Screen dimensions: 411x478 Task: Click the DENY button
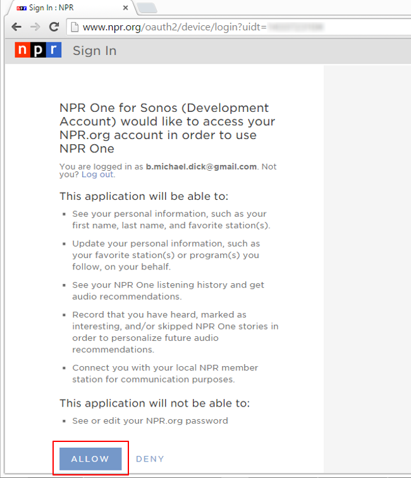tap(150, 459)
